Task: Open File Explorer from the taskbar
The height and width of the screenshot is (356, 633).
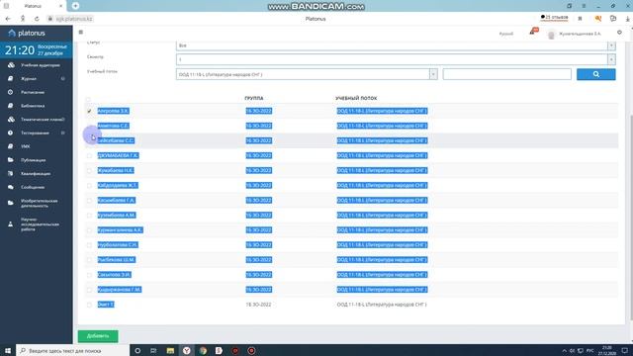Action: pos(170,351)
